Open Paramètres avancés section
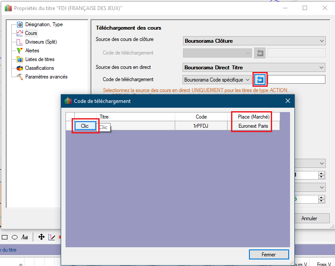Image resolution: width=335 pixels, height=266 pixels. (x=46, y=77)
